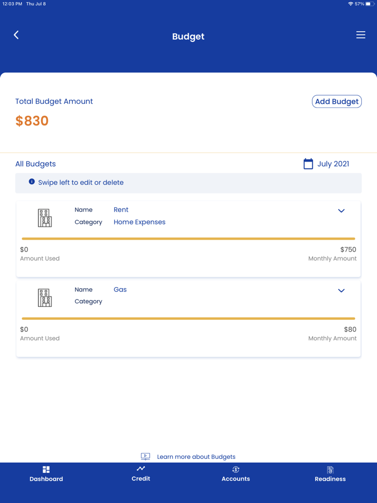Tap the back arrow icon
This screenshot has width=377, height=503.
[x=16, y=35]
